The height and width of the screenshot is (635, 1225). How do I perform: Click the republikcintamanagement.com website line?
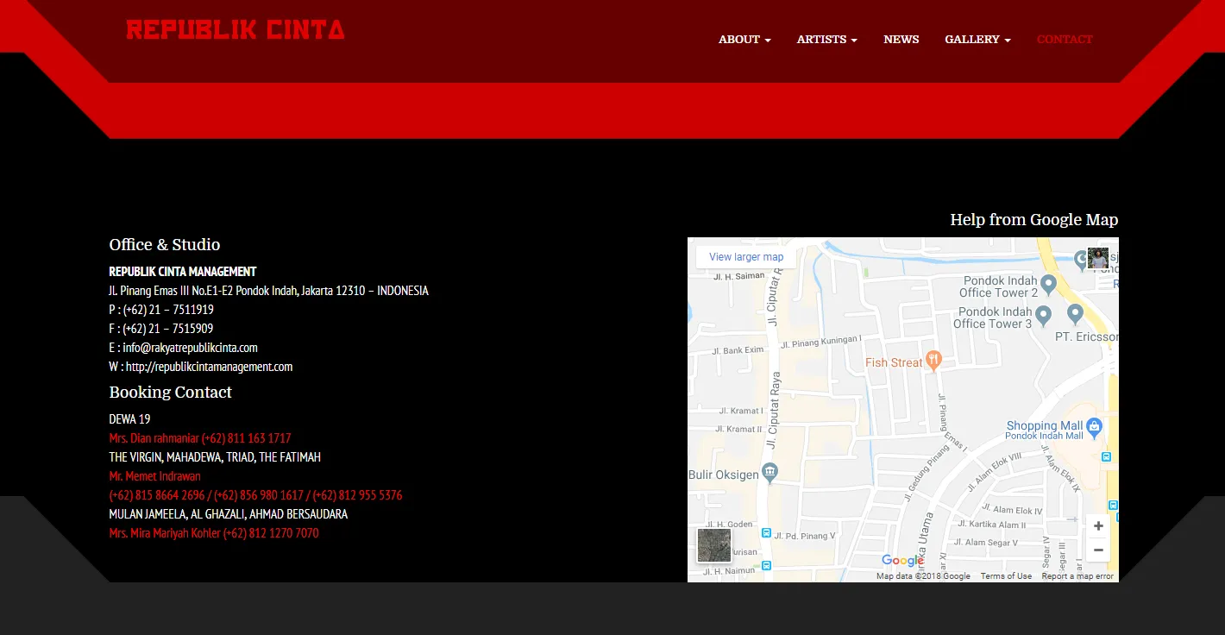coord(201,367)
